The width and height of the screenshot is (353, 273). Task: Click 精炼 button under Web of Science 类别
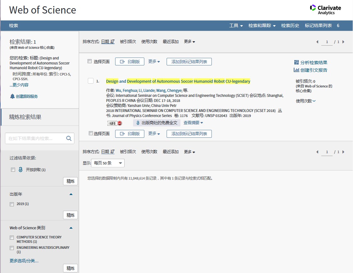coord(71,268)
